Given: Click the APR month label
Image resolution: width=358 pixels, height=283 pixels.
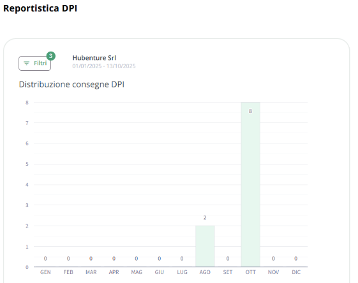Looking at the screenshot, I should click(114, 272).
